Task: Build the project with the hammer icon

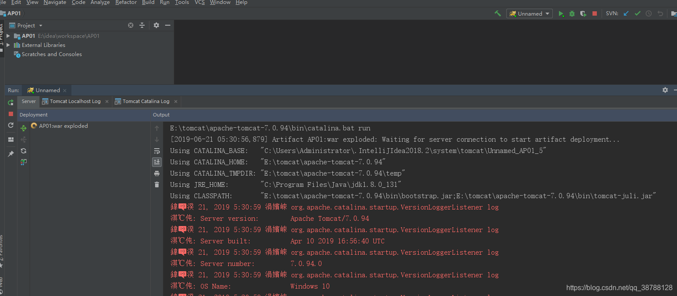Action: coord(498,13)
